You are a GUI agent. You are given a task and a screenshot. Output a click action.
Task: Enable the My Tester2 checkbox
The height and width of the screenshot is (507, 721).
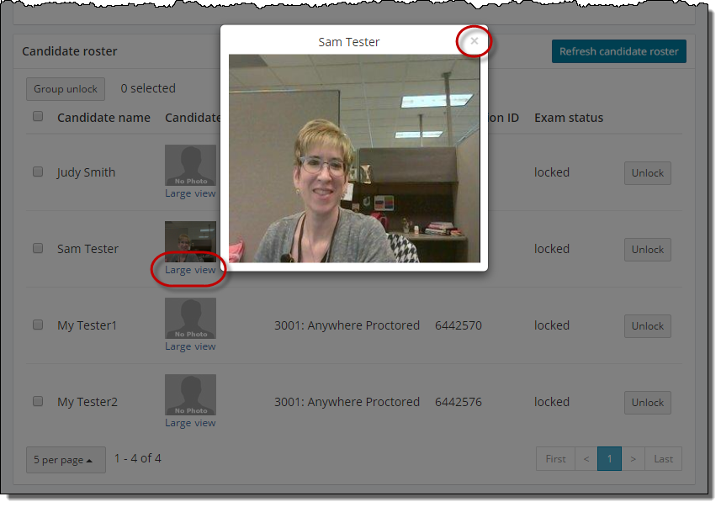38,402
